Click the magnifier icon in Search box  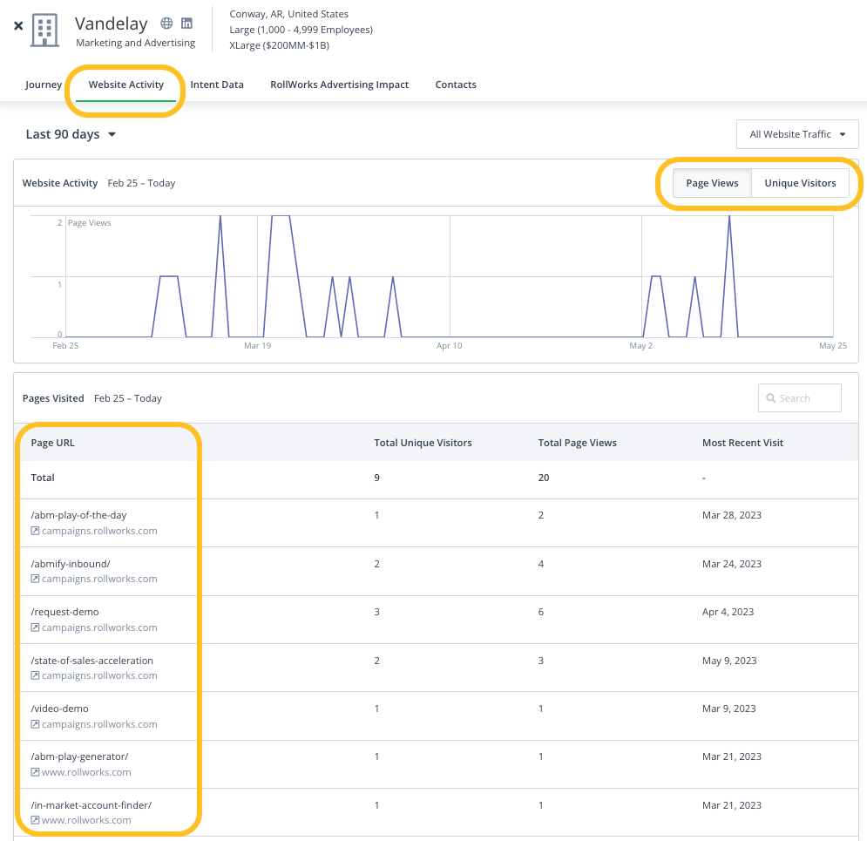(x=771, y=398)
